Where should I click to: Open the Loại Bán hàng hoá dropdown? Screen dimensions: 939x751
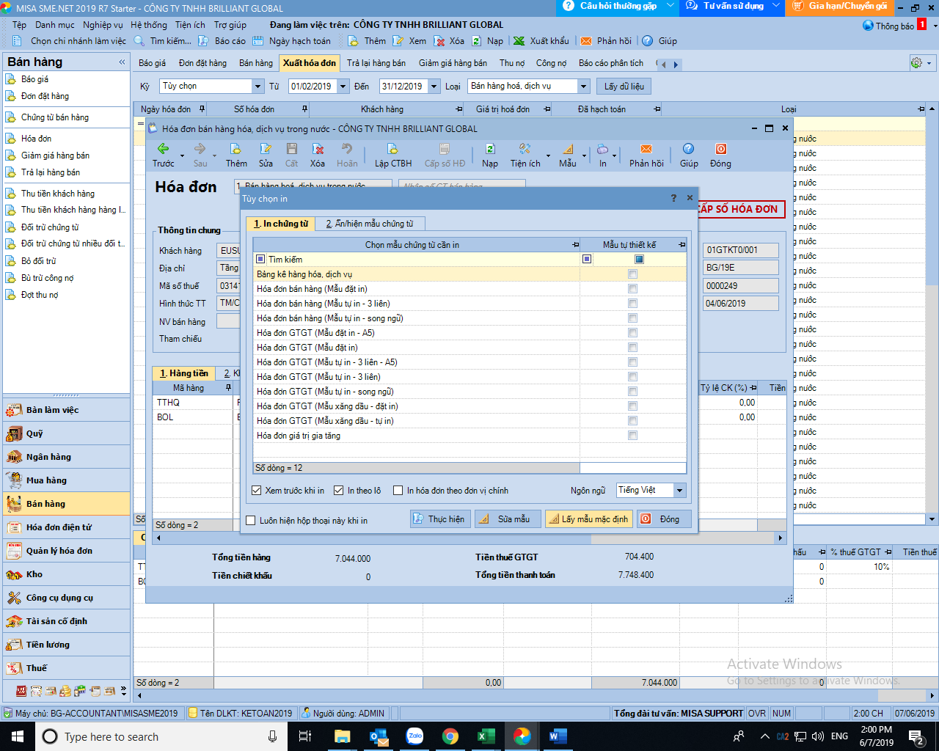coord(583,87)
